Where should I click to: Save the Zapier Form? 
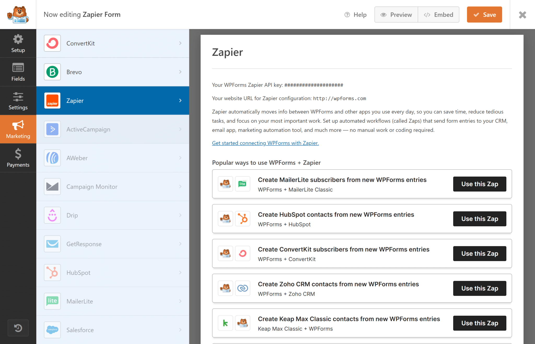point(484,15)
